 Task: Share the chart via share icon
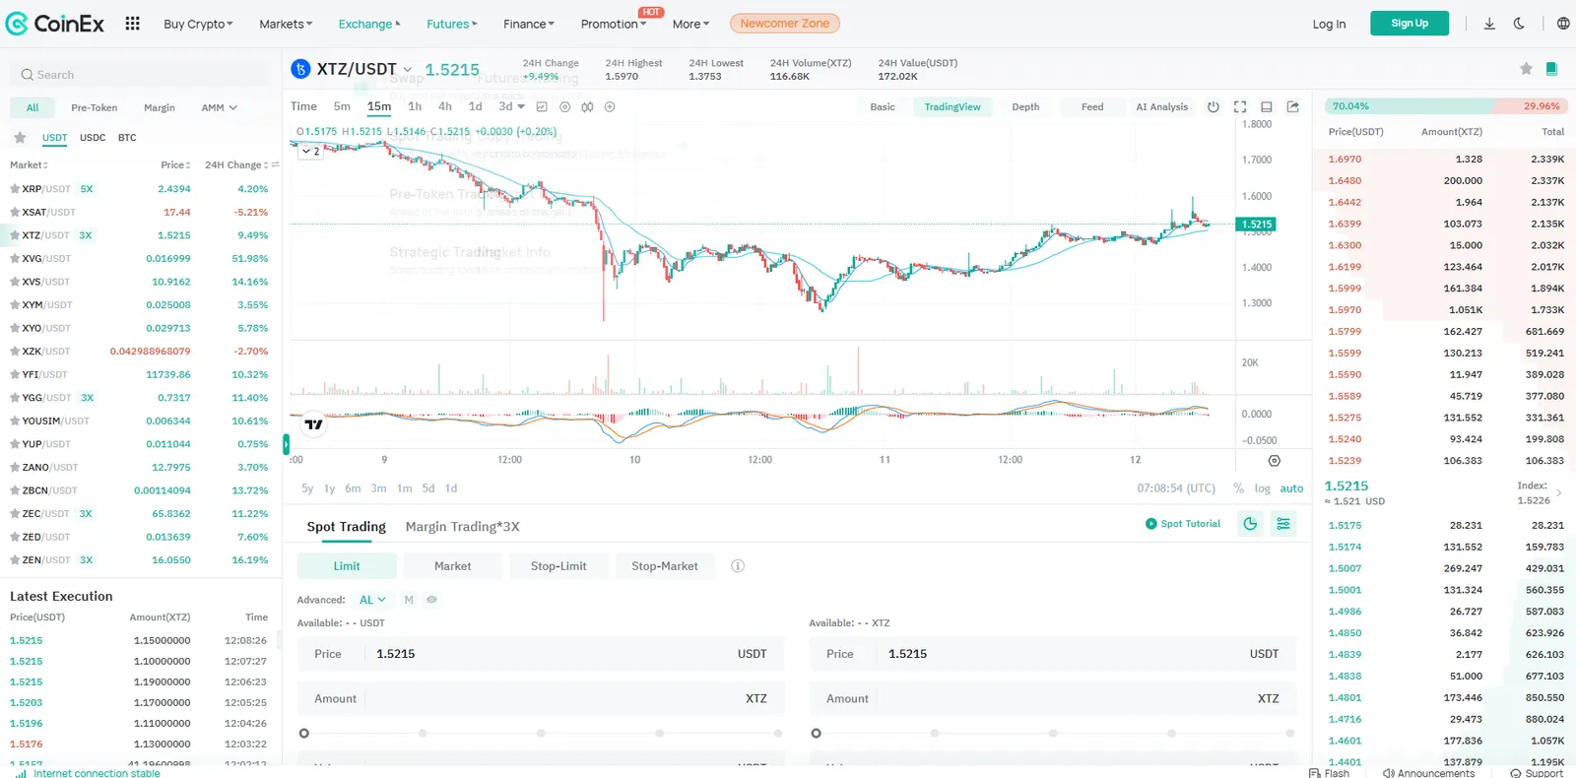[1293, 106]
